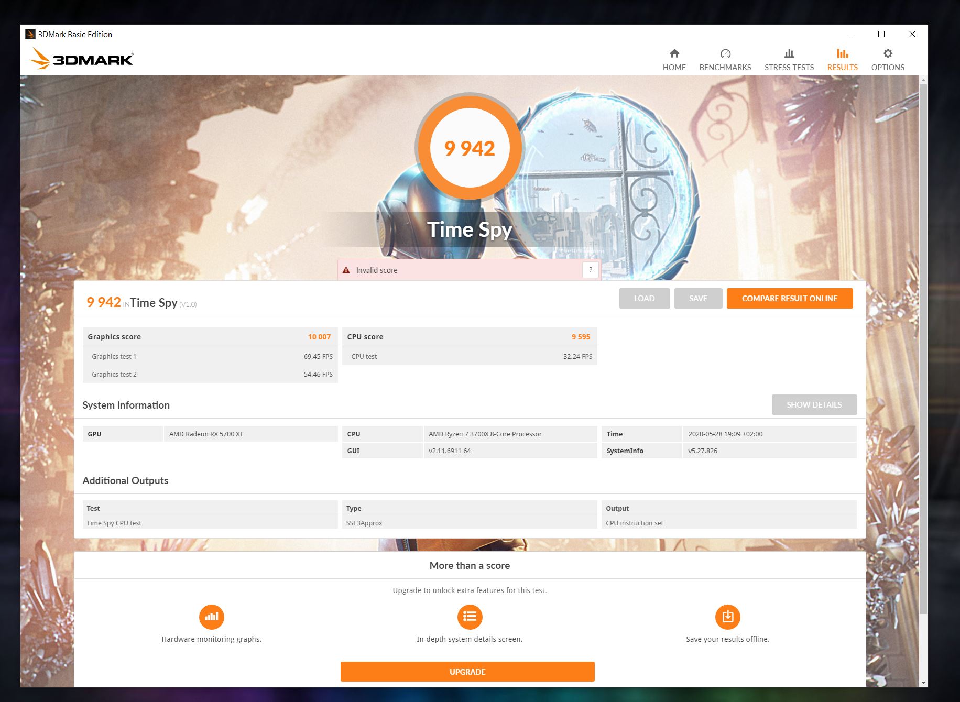This screenshot has width=960, height=702.
Task: Click the Graphics score value 10 007
Action: coord(319,337)
